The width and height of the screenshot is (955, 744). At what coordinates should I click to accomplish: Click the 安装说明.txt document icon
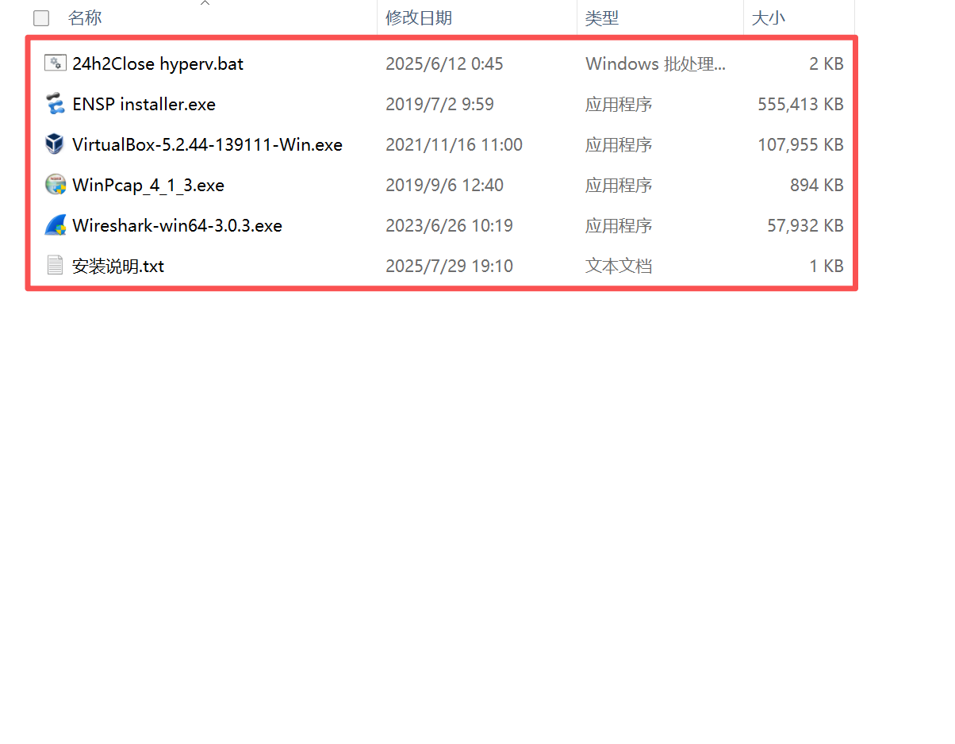pyautogui.click(x=54, y=266)
